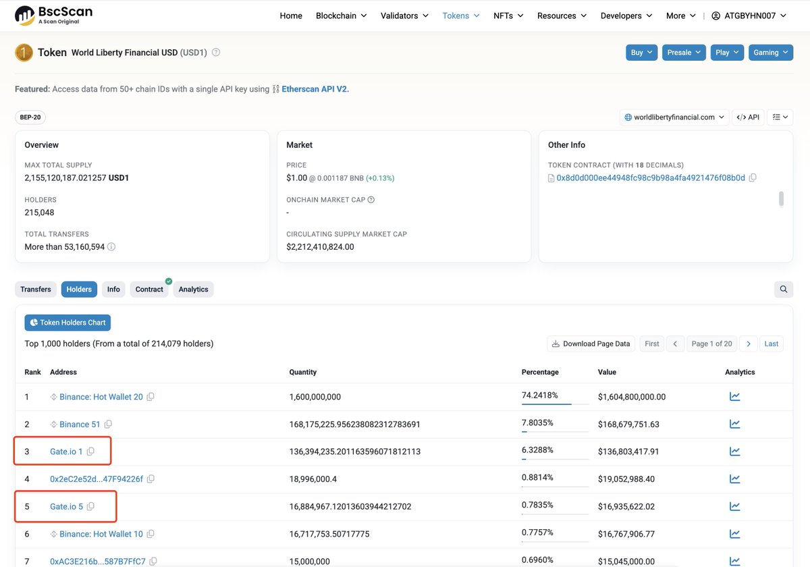Open the token contract address link
This screenshot has height=567, width=810.
pyautogui.click(x=651, y=178)
